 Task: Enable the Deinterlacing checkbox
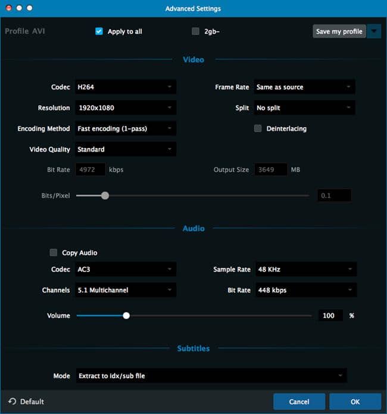click(x=258, y=128)
